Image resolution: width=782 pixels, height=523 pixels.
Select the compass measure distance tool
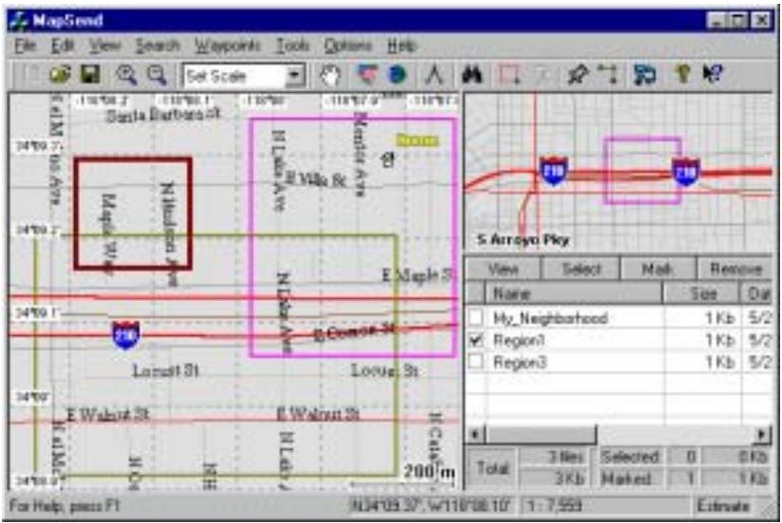click(434, 75)
